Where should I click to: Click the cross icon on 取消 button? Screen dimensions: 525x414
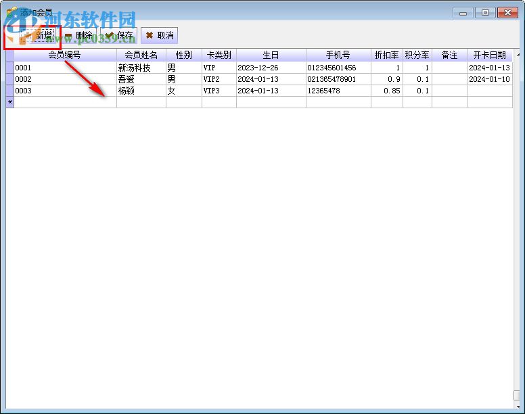[150, 35]
